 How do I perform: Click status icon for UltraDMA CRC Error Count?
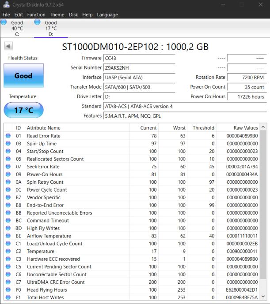[x=8, y=282]
